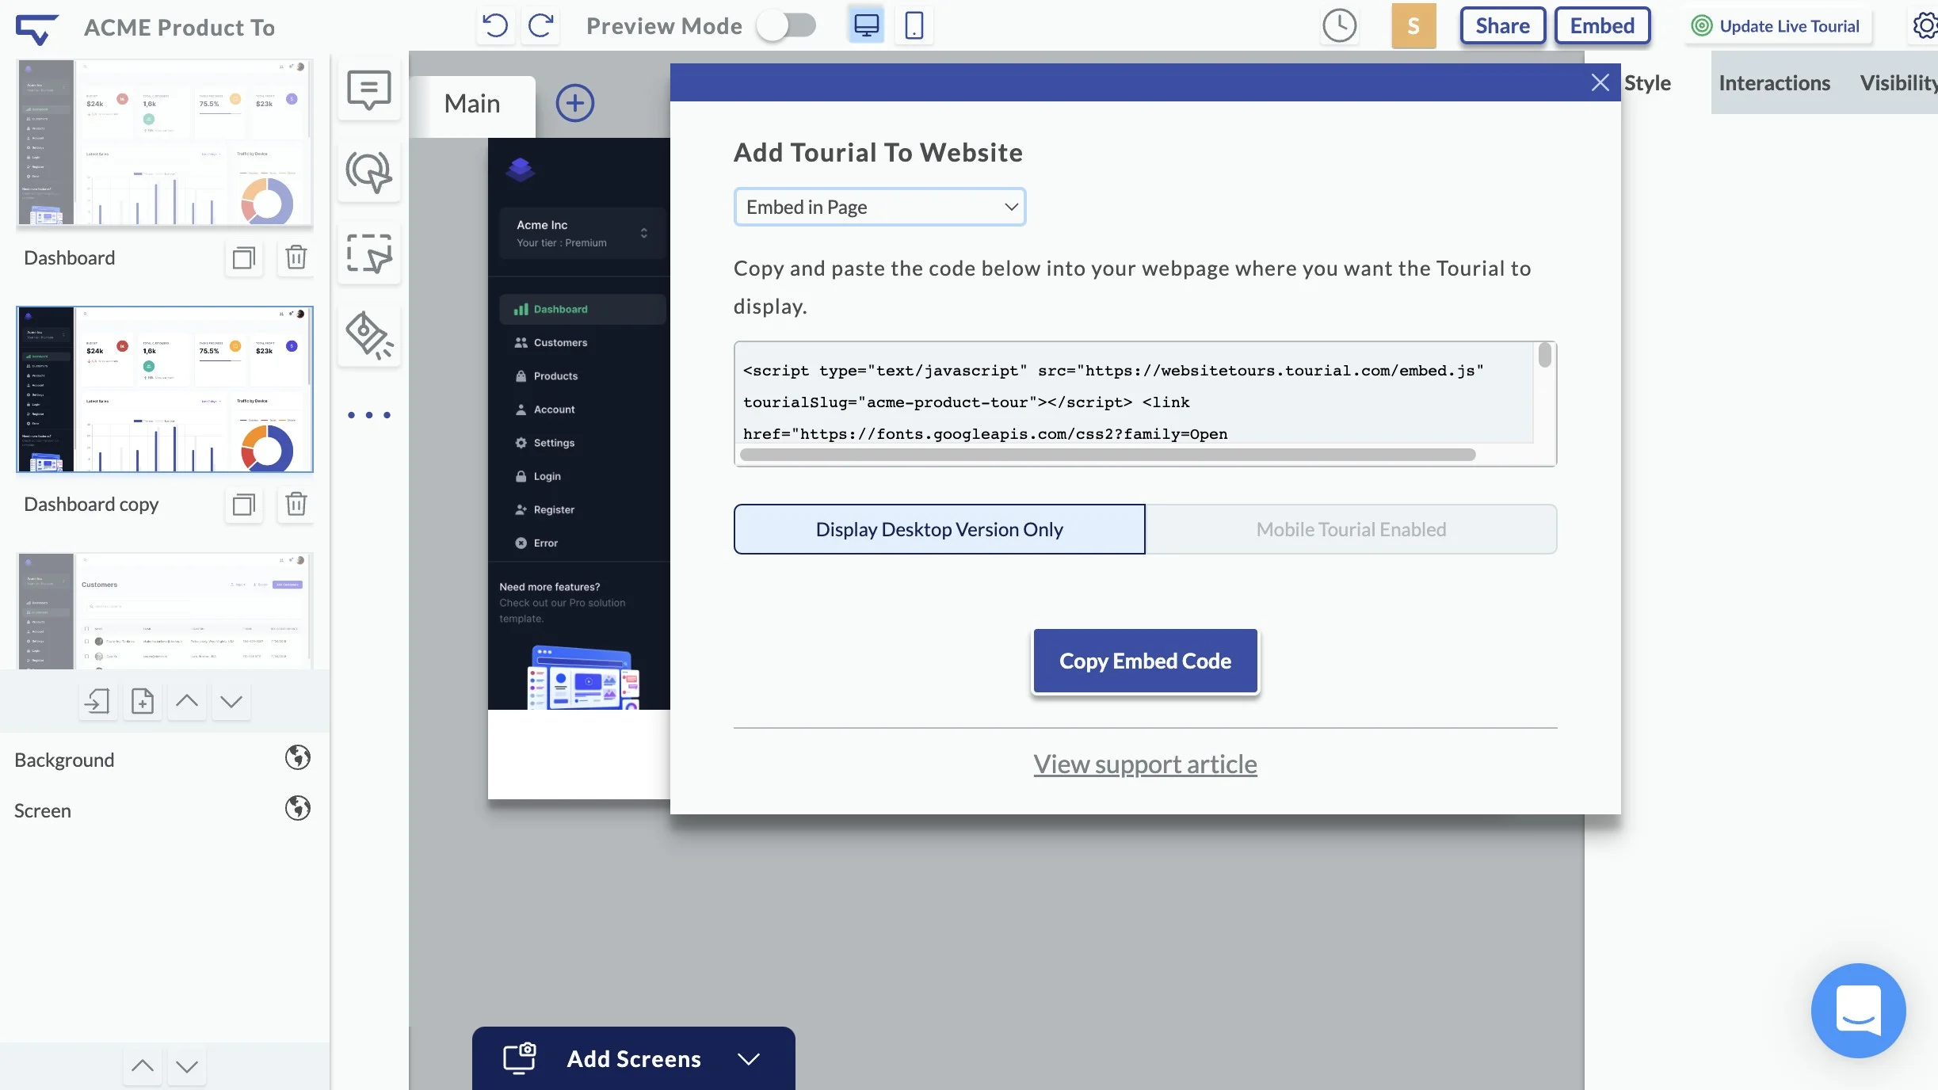Click Login in the preview sidebar
Image resolution: width=1938 pixels, height=1090 pixels.
[547, 476]
